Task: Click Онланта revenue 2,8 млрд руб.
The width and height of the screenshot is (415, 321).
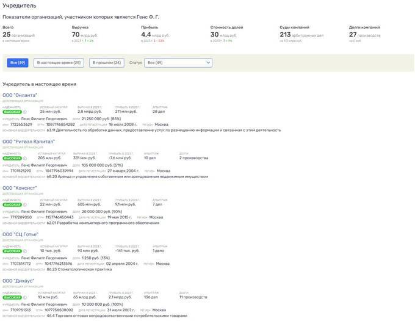Action: (90, 112)
